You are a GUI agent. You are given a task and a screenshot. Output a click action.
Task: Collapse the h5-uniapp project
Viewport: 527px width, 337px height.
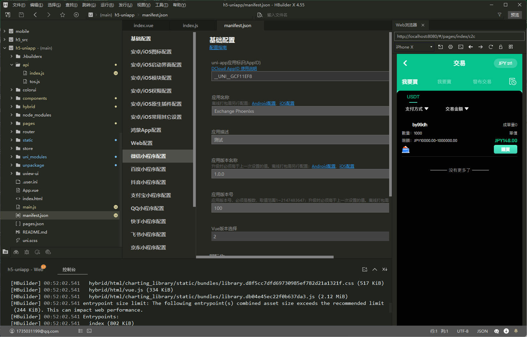coord(4,48)
